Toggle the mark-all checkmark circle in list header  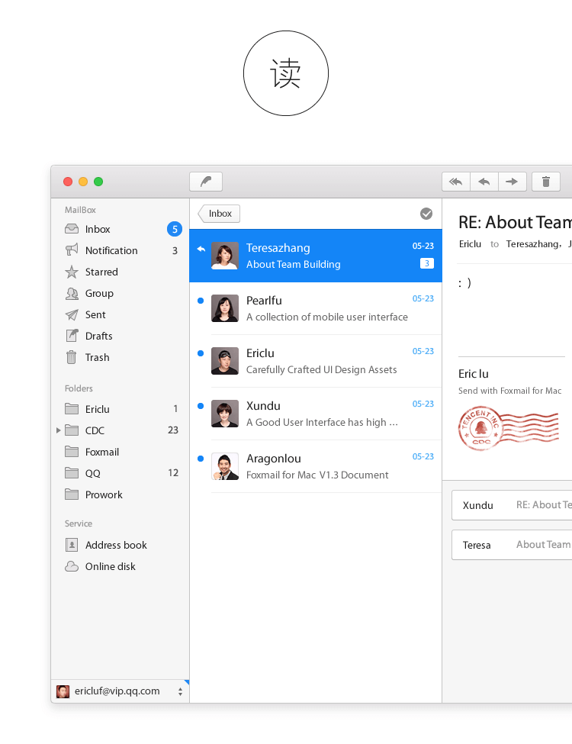click(426, 214)
